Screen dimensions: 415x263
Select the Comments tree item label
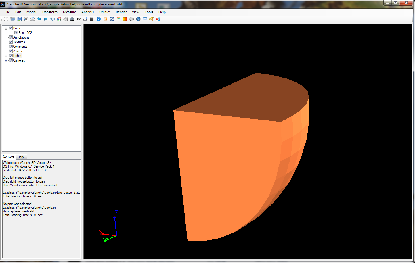20,47
